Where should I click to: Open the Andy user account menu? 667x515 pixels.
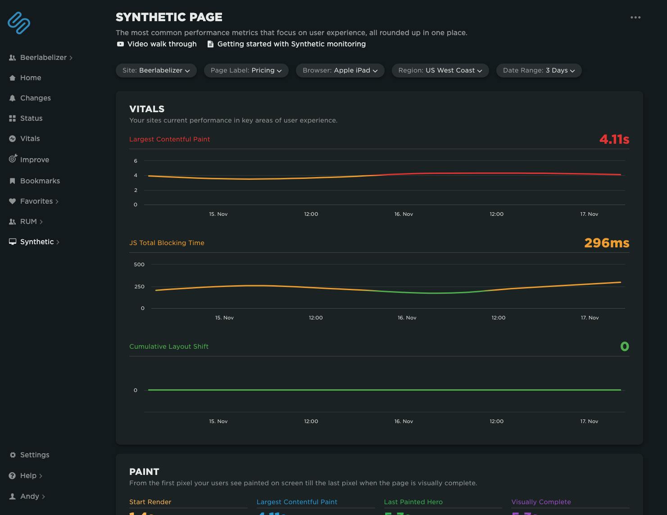click(x=30, y=497)
